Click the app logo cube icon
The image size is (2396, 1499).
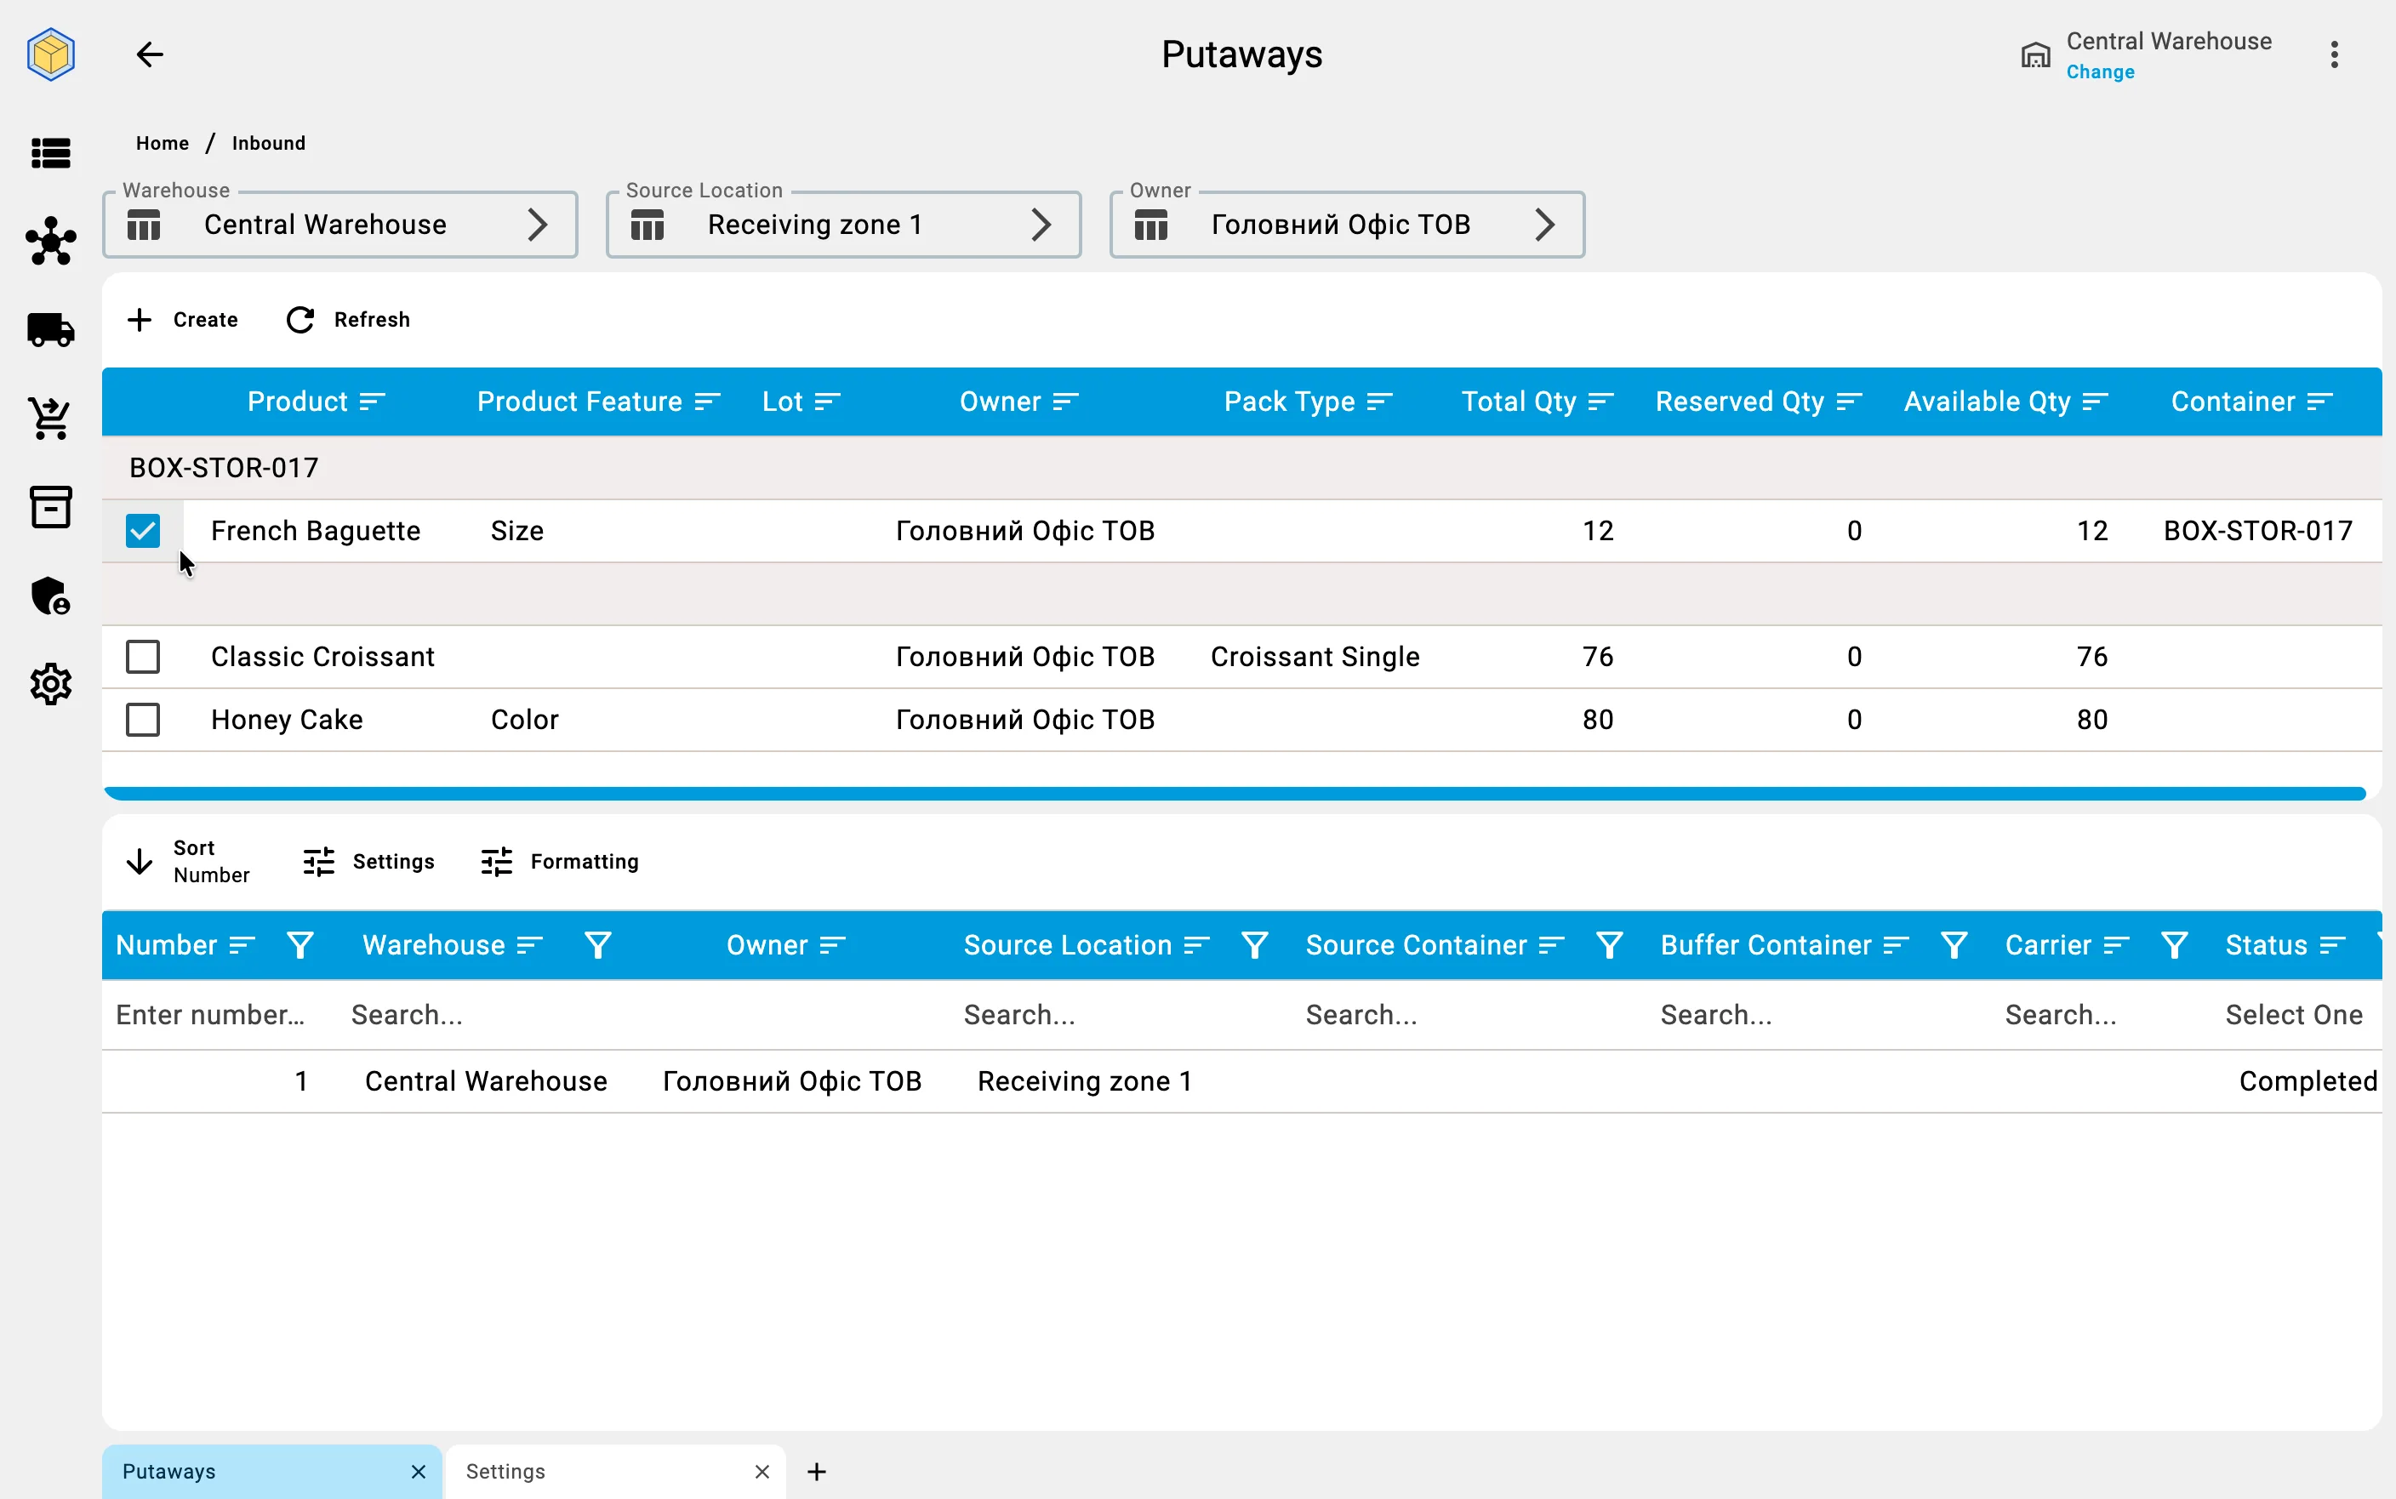click(50, 54)
